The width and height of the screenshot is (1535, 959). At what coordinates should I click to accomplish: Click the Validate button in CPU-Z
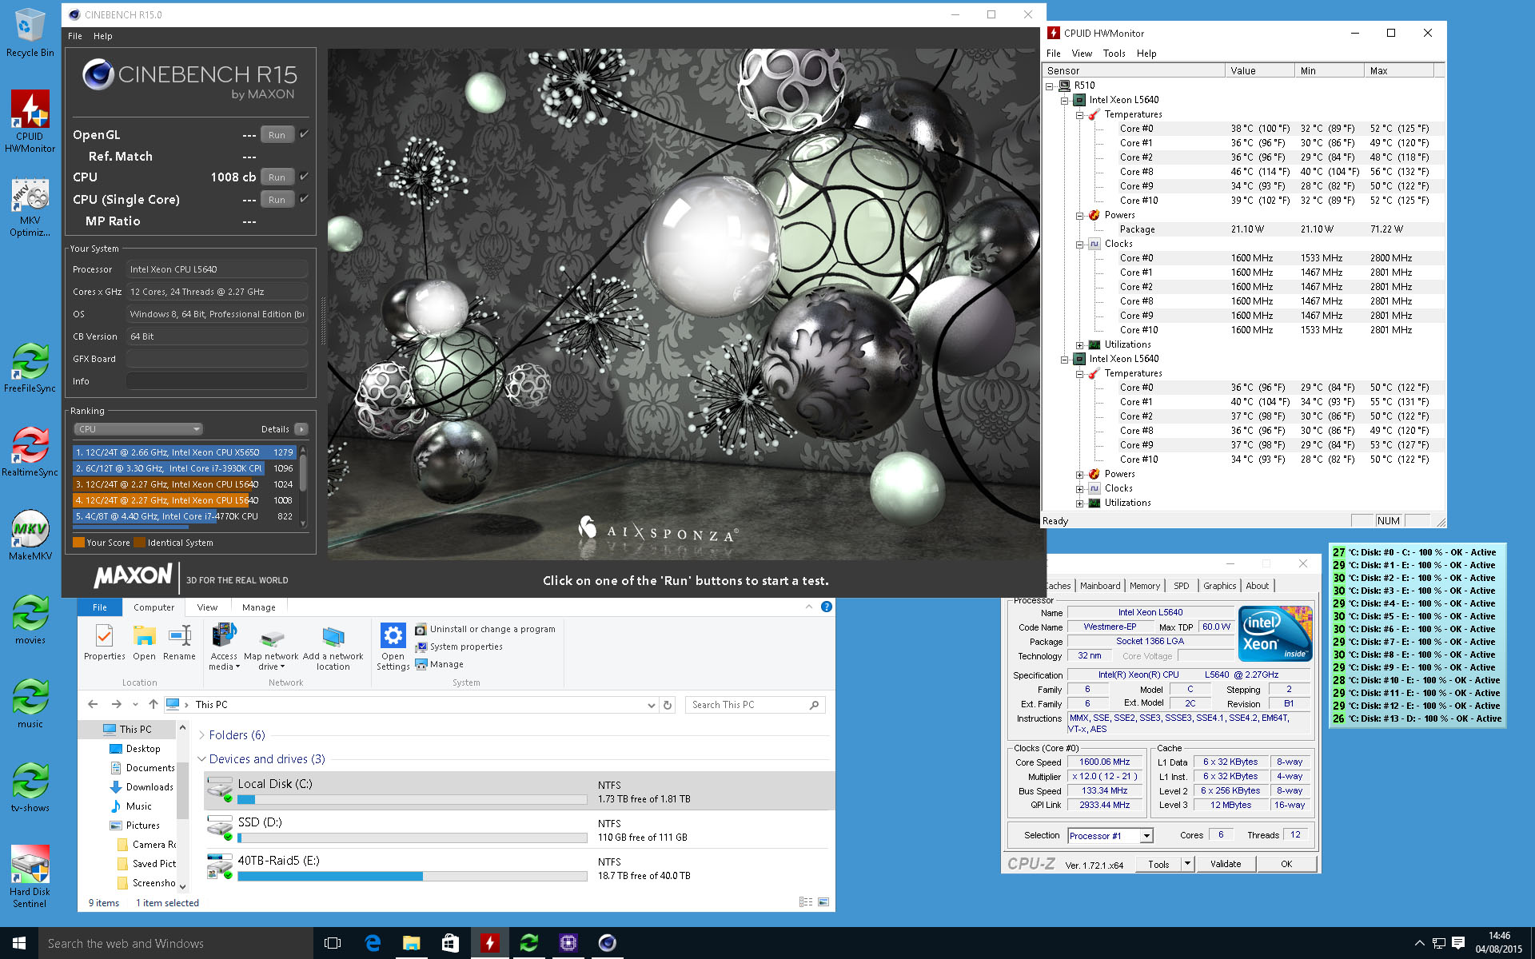[x=1225, y=864]
